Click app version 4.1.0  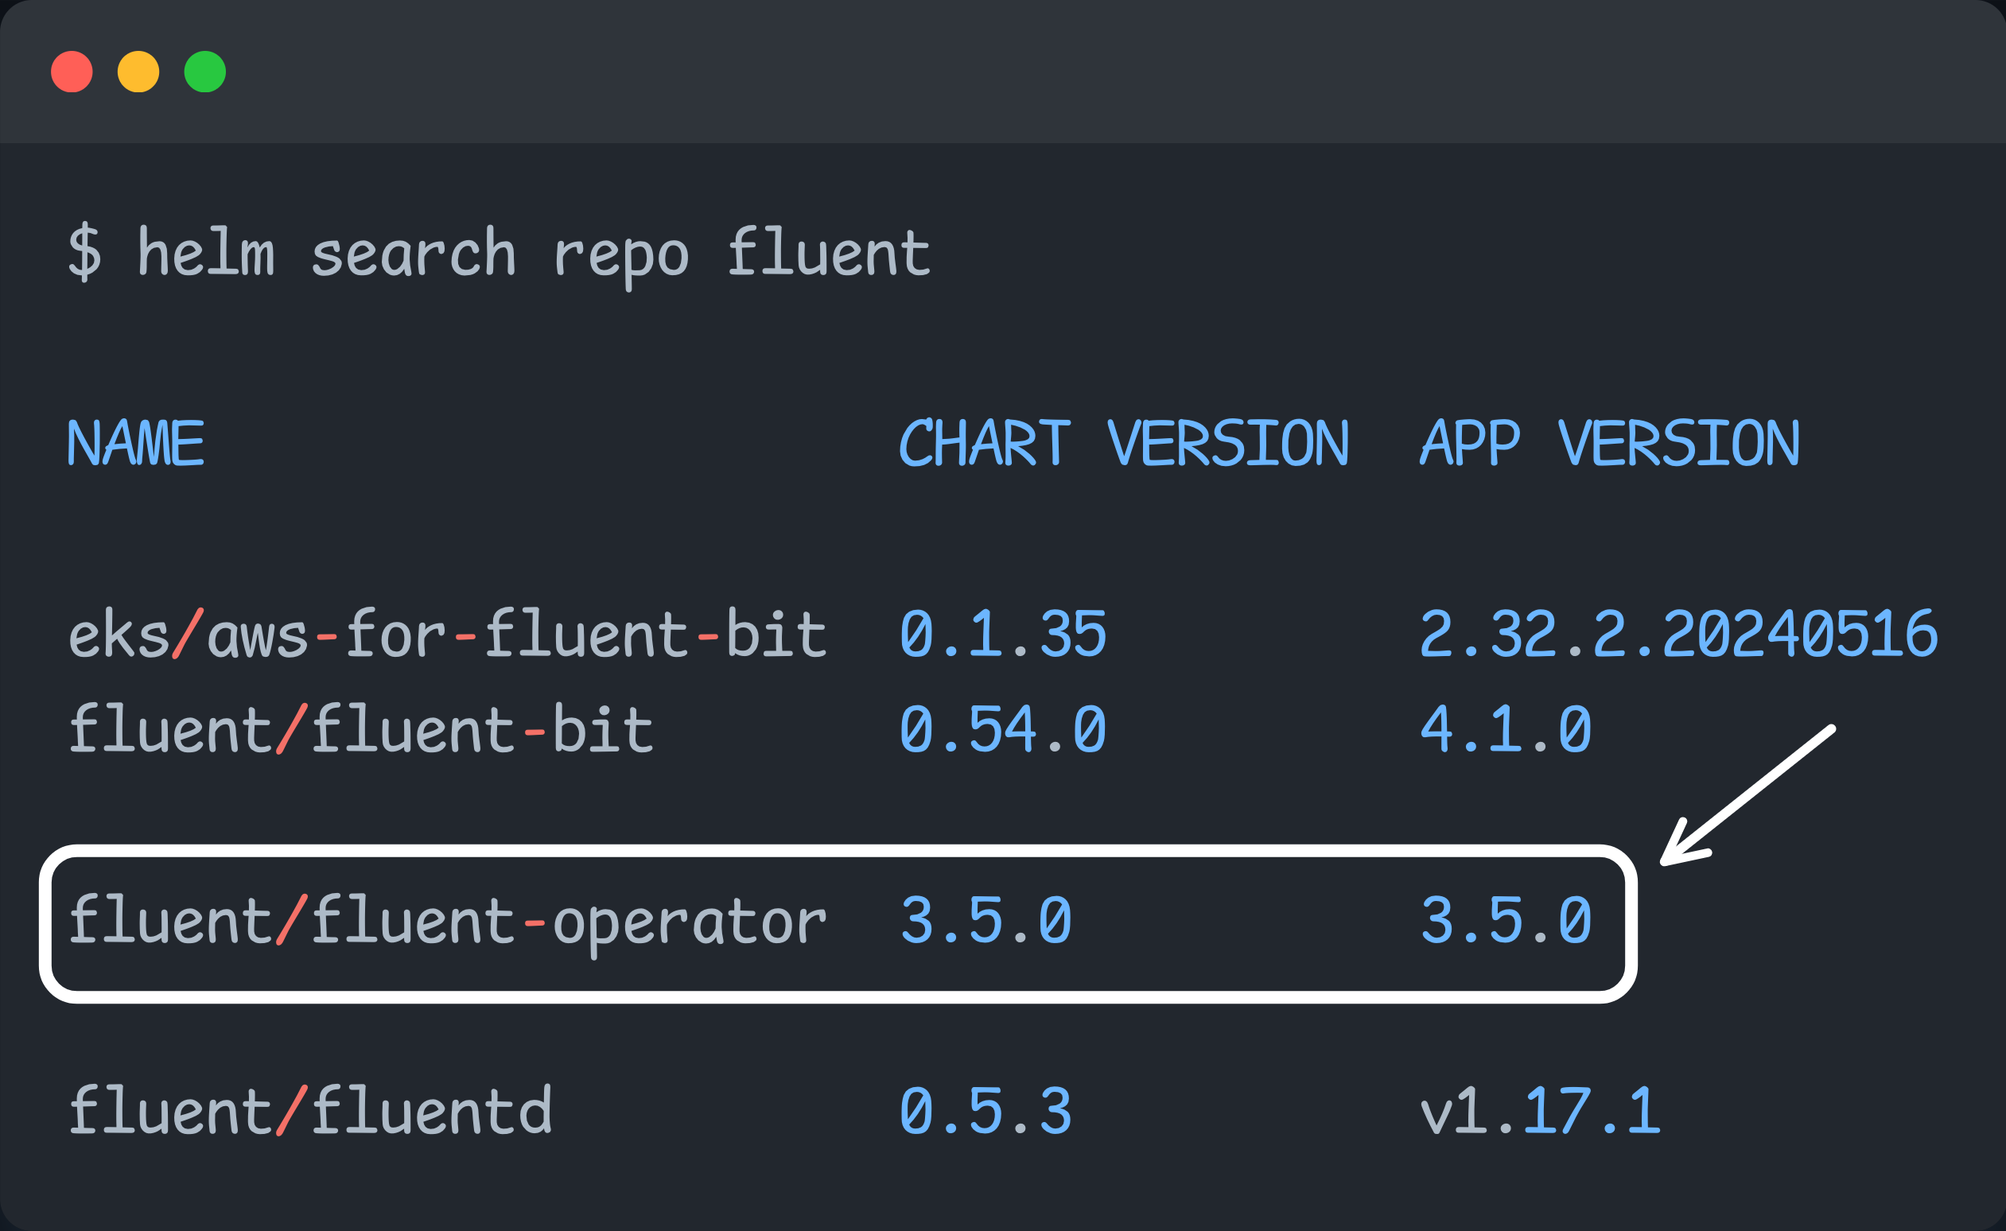1506,729
